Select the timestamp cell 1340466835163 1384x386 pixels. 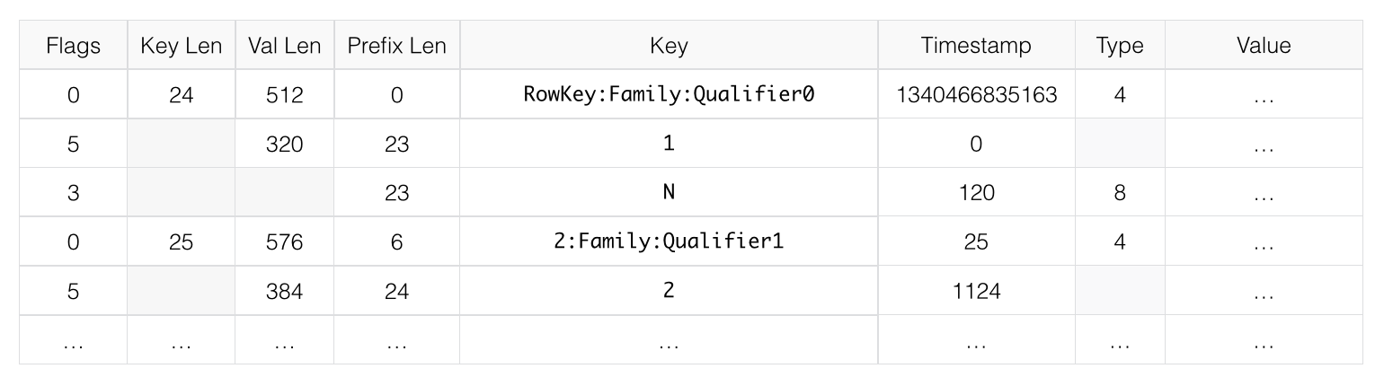976,94
